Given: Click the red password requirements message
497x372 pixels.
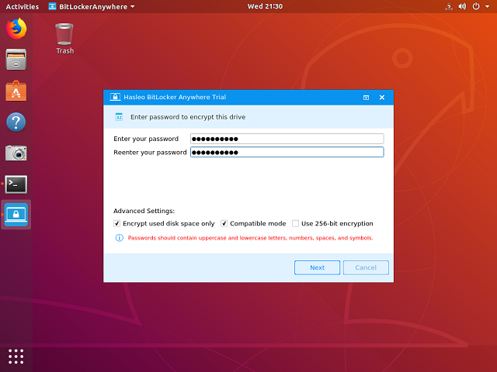Looking at the screenshot, I should [250, 238].
